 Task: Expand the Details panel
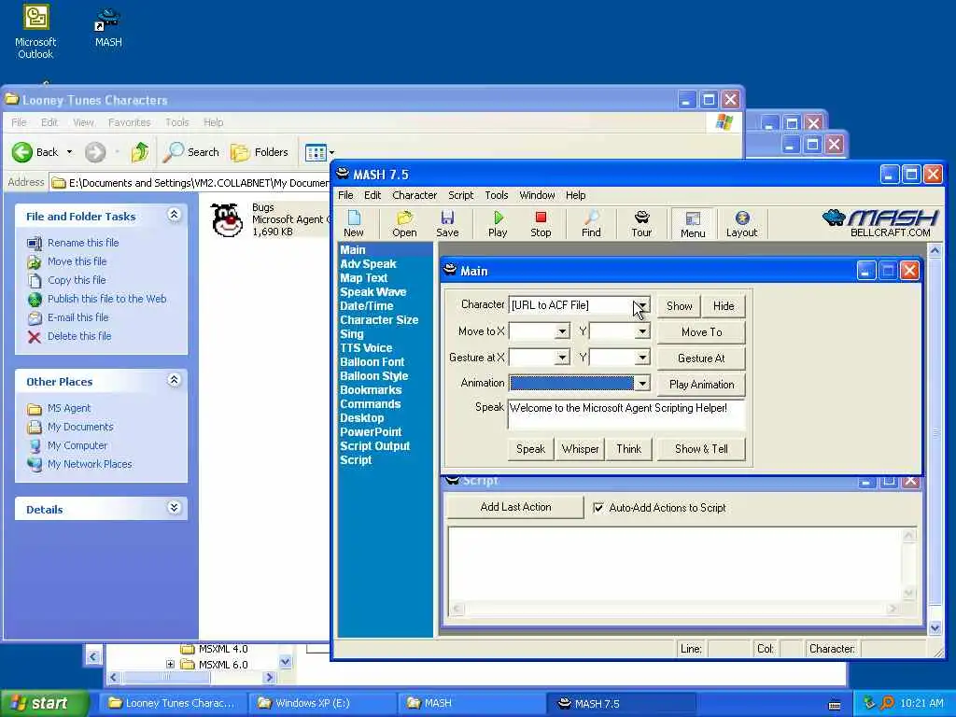coord(174,507)
